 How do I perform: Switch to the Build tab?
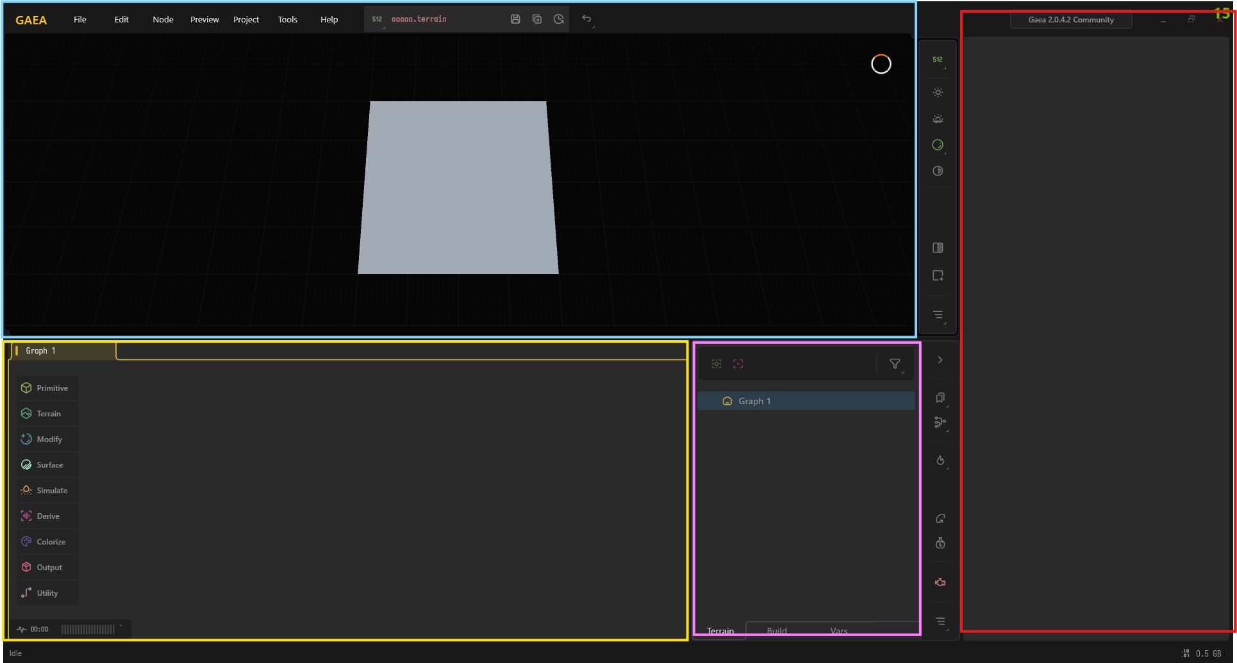(776, 630)
